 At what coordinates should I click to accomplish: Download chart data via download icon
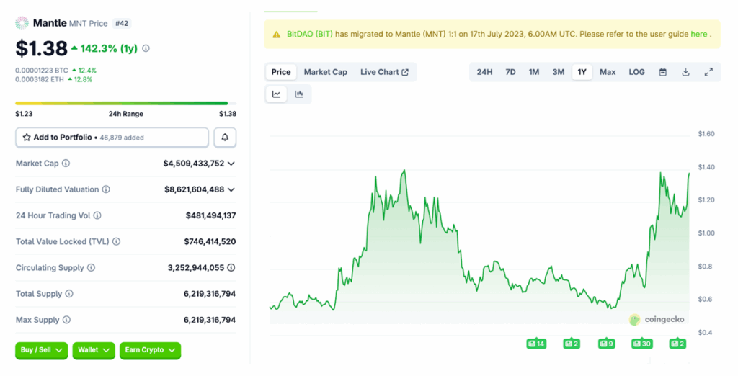point(686,72)
